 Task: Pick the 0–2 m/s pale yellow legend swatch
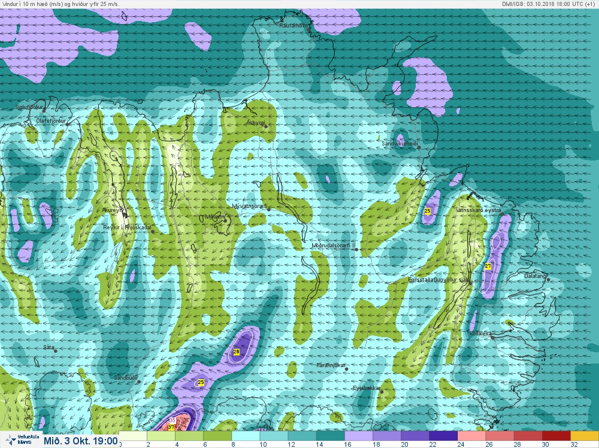click(x=133, y=436)
